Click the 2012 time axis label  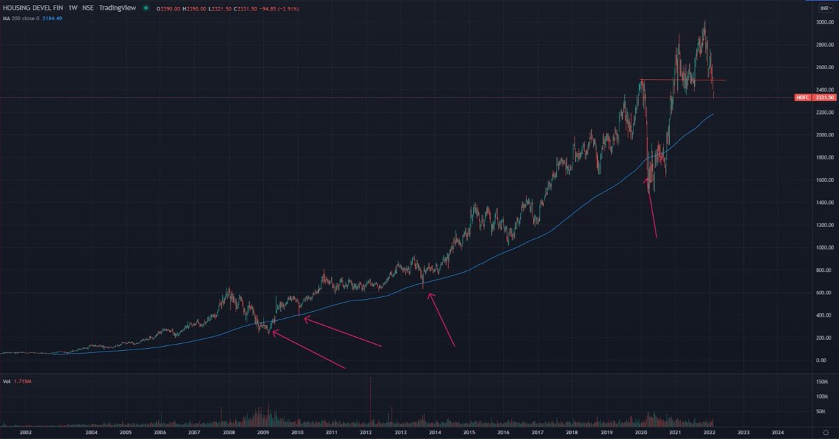pyautogui.click(x=366, y=433)
